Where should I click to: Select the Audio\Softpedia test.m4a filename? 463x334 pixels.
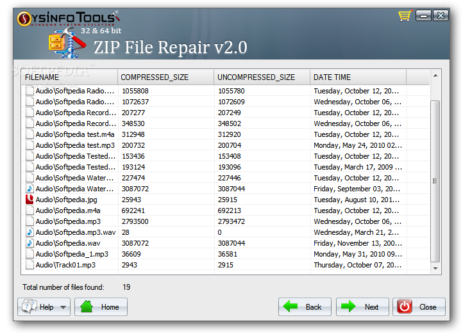(x=74, y=134)
